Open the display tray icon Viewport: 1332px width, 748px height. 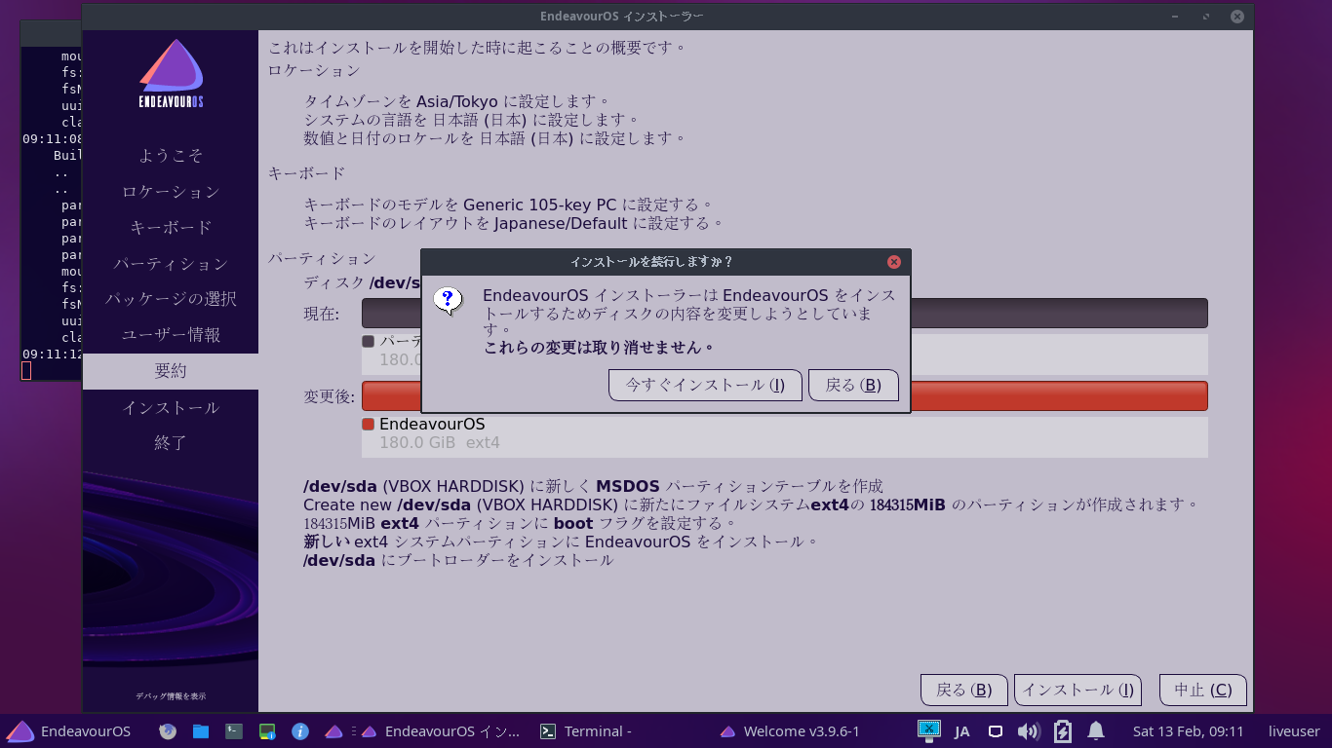996,731
